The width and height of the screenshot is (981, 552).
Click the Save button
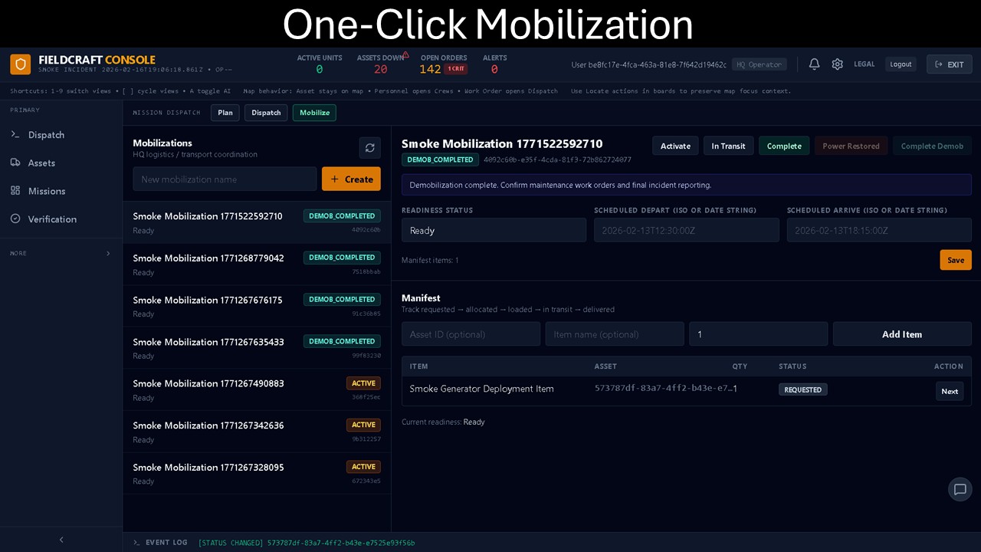pos(956,260)
